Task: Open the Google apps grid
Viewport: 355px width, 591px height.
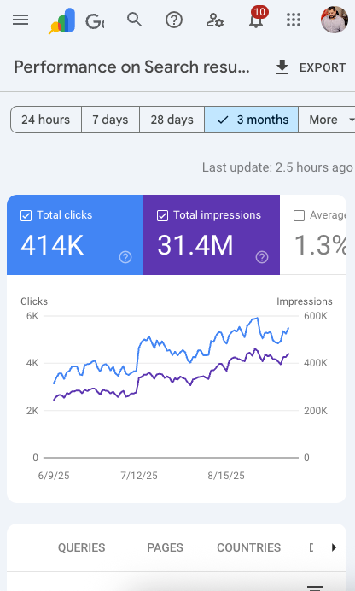Action: pos(294,20)
